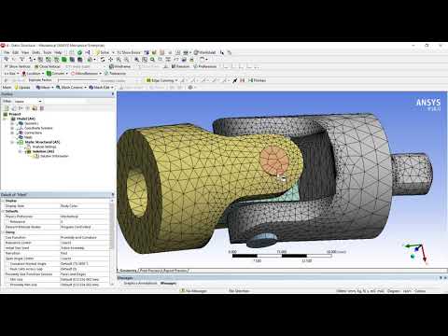
Task: Select Solution (A6) tree node
Action: pyautogui.click(x=43, y=151)
